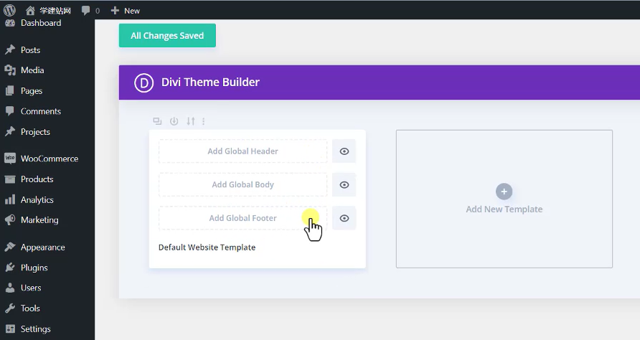Toggle Global Footer visibility eye icon
The width and height of the screenshot is (640, 340).
coord(344,218)
